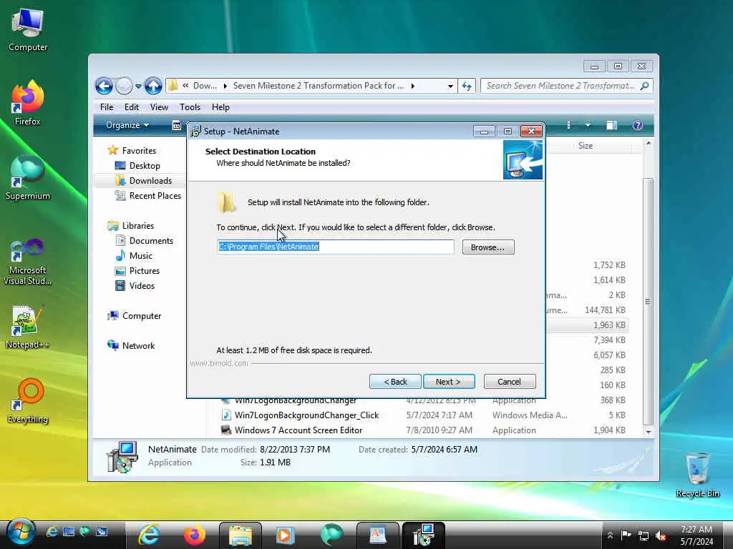
Task: Open the Microsoft Visual Studio desktop shortcut
Action: pyautogui.click(x=28, y=262)
